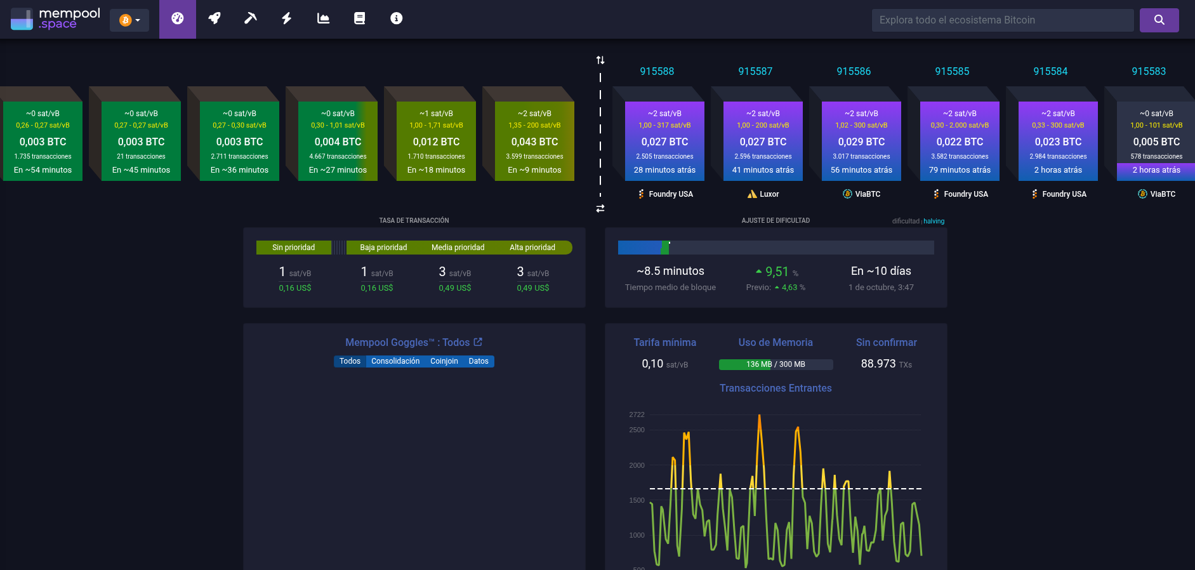Image resolution: width=1195 pixels, height=570 pixels.
Task: Open the documentation book icon
Action: tap(359, 19)
